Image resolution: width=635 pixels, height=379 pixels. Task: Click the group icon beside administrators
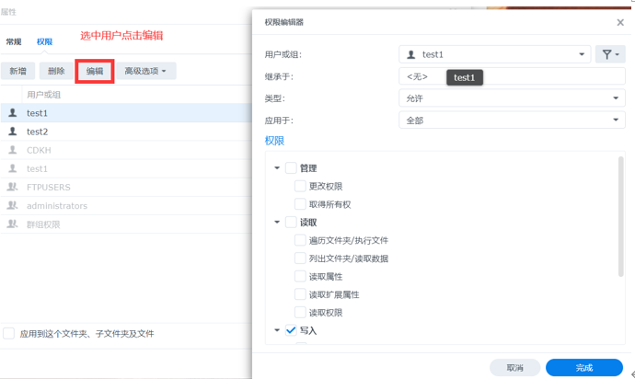tap(13, 206)
